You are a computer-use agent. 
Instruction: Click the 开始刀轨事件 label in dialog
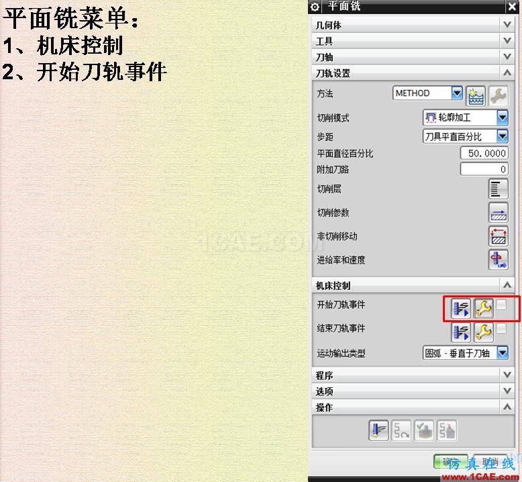click(342, 305)
